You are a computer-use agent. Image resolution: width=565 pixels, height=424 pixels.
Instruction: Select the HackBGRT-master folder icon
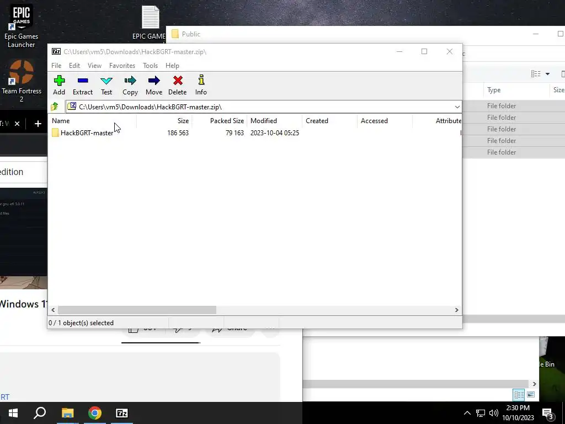[55, 132]
